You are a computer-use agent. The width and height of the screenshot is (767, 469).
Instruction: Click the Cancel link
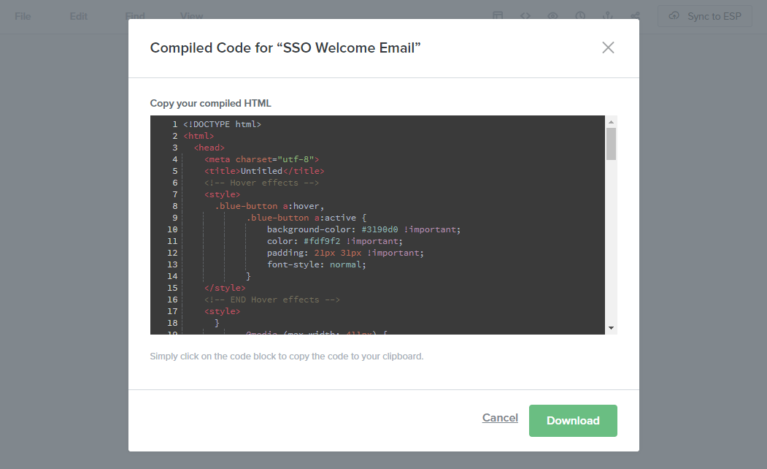point(500,418)
